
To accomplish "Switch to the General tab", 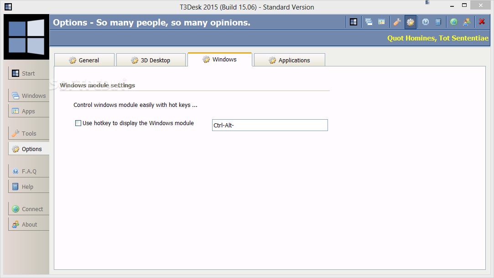I will 84,60.
